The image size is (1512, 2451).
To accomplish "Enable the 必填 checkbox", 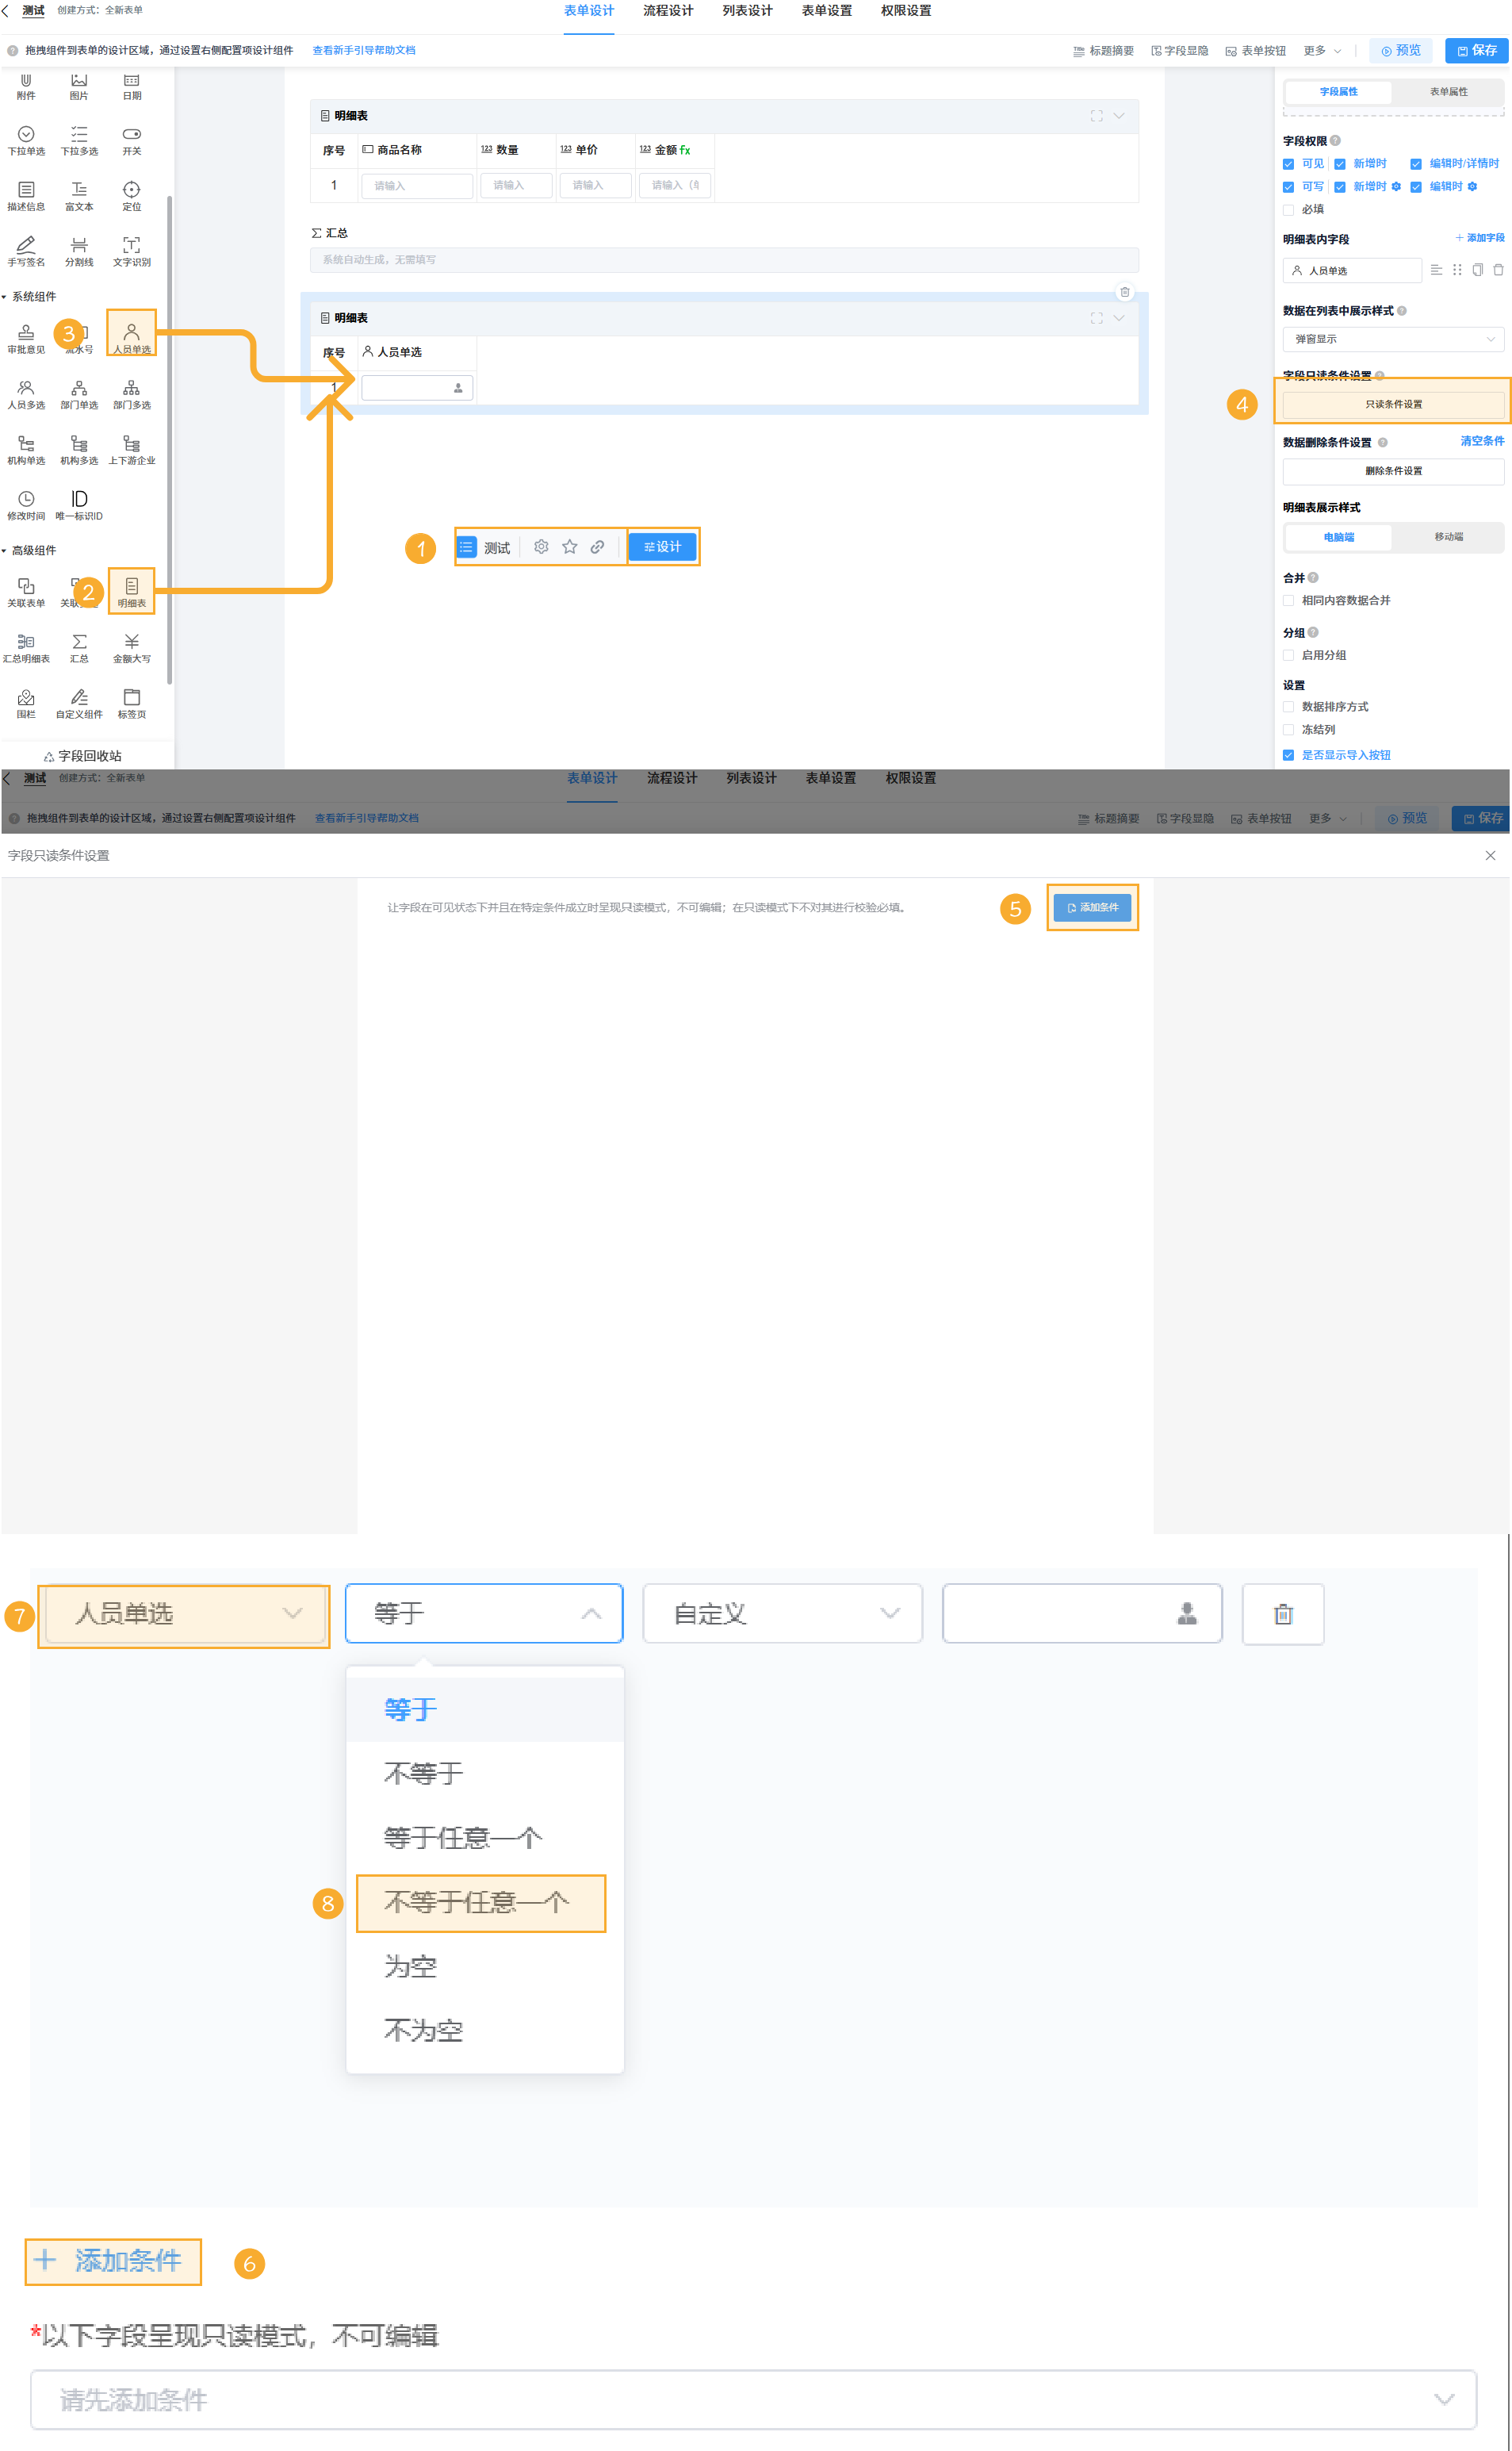I will (x=1289, y=209).
